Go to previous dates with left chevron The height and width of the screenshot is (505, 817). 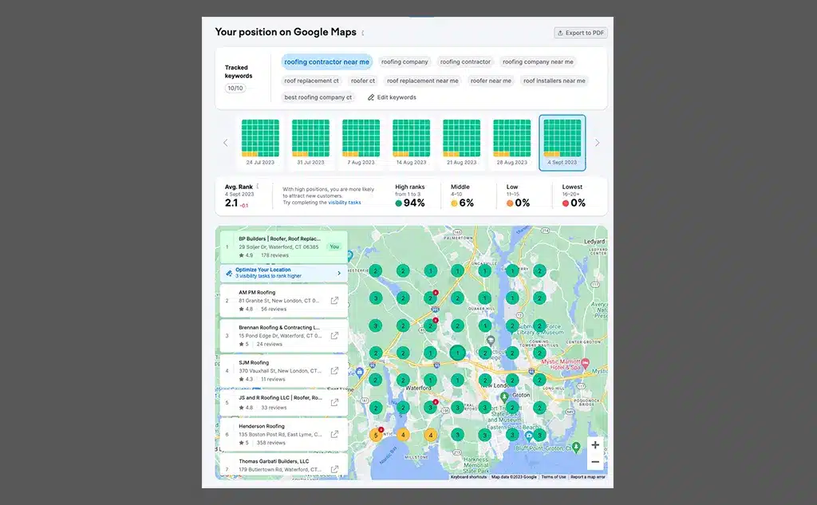pyautogui.click(x=226, y=143)
